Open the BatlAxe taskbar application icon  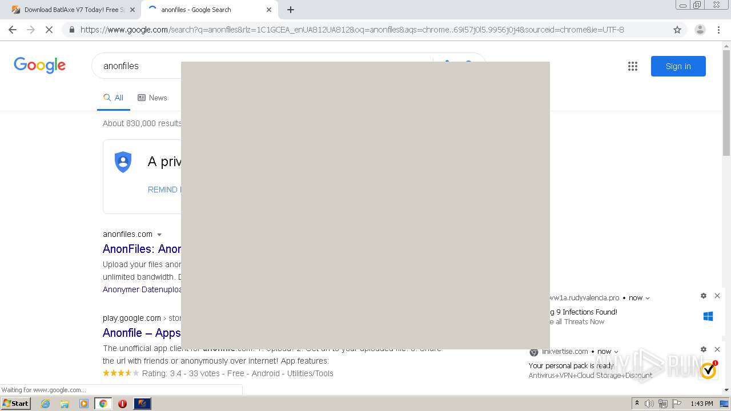142,404
